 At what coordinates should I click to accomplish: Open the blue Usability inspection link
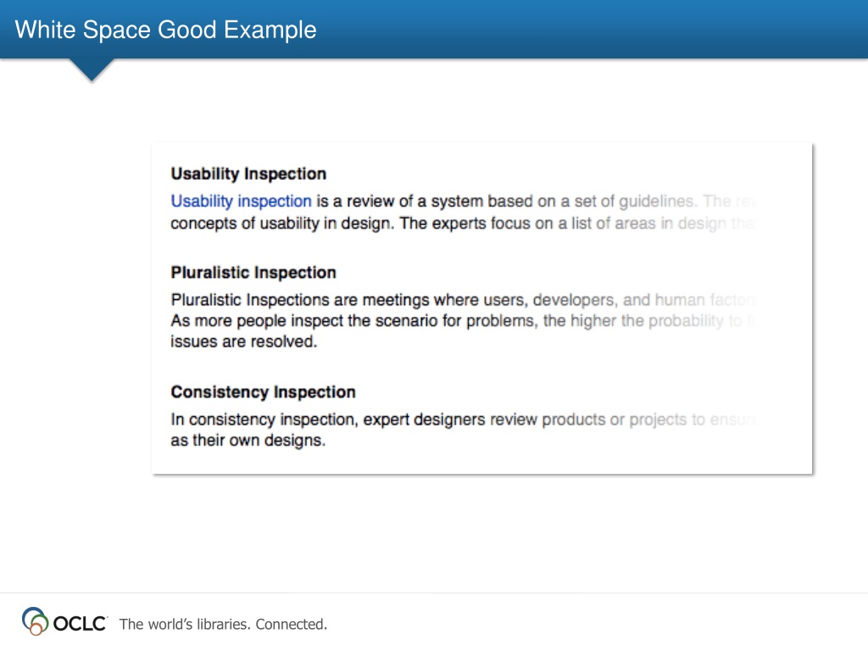click(241, 201)
